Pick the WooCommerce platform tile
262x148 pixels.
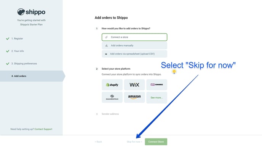click(x=157, y=85)
